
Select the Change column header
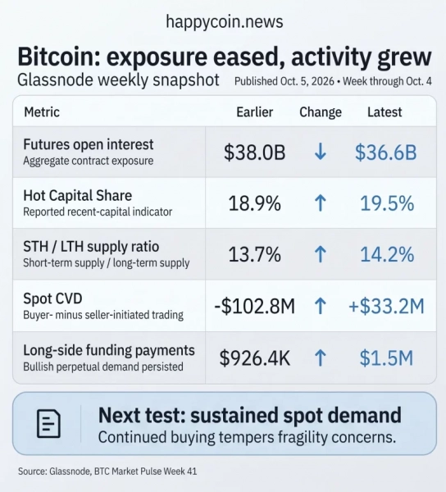click(x=321, y=112)
